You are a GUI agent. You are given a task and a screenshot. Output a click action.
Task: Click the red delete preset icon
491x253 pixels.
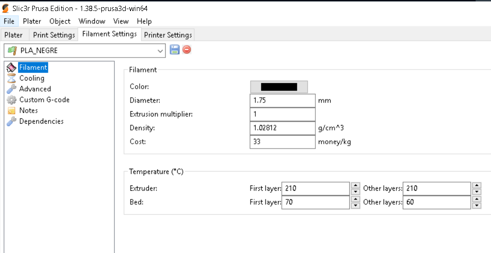(x=187, y=49)
